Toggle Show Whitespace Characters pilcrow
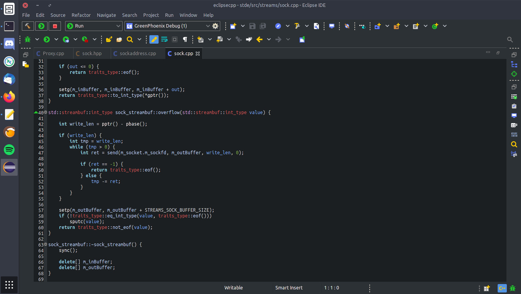 click(185, 39)
